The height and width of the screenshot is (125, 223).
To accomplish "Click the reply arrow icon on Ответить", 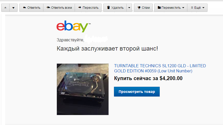I will click(x=25, y=7).
